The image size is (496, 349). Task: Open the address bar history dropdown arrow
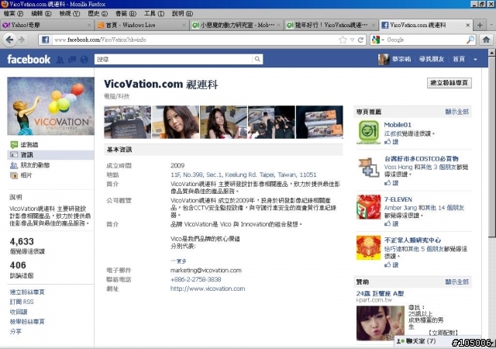click(352, 40)
